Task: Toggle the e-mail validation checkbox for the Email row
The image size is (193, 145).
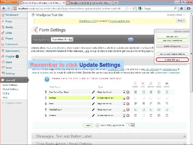Action: tap(144, 104)
